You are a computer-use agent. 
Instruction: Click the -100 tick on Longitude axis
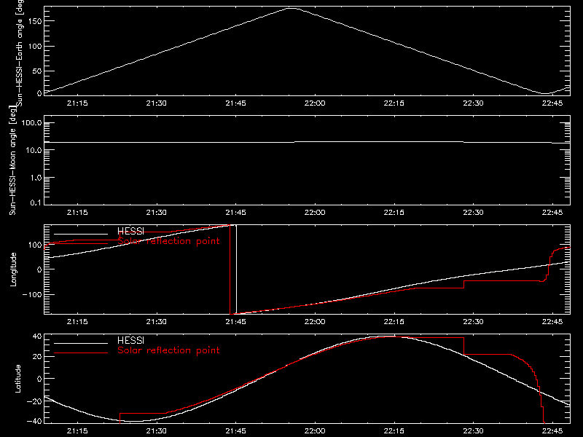click(x=32, y=294)
